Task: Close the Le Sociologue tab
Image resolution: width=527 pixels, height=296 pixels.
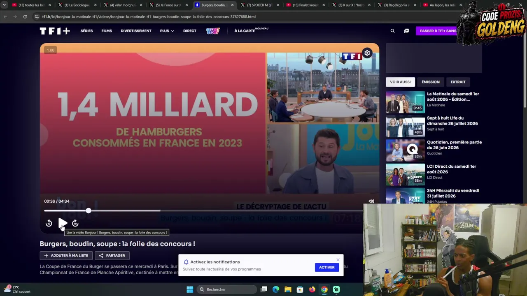Action: 95,5
